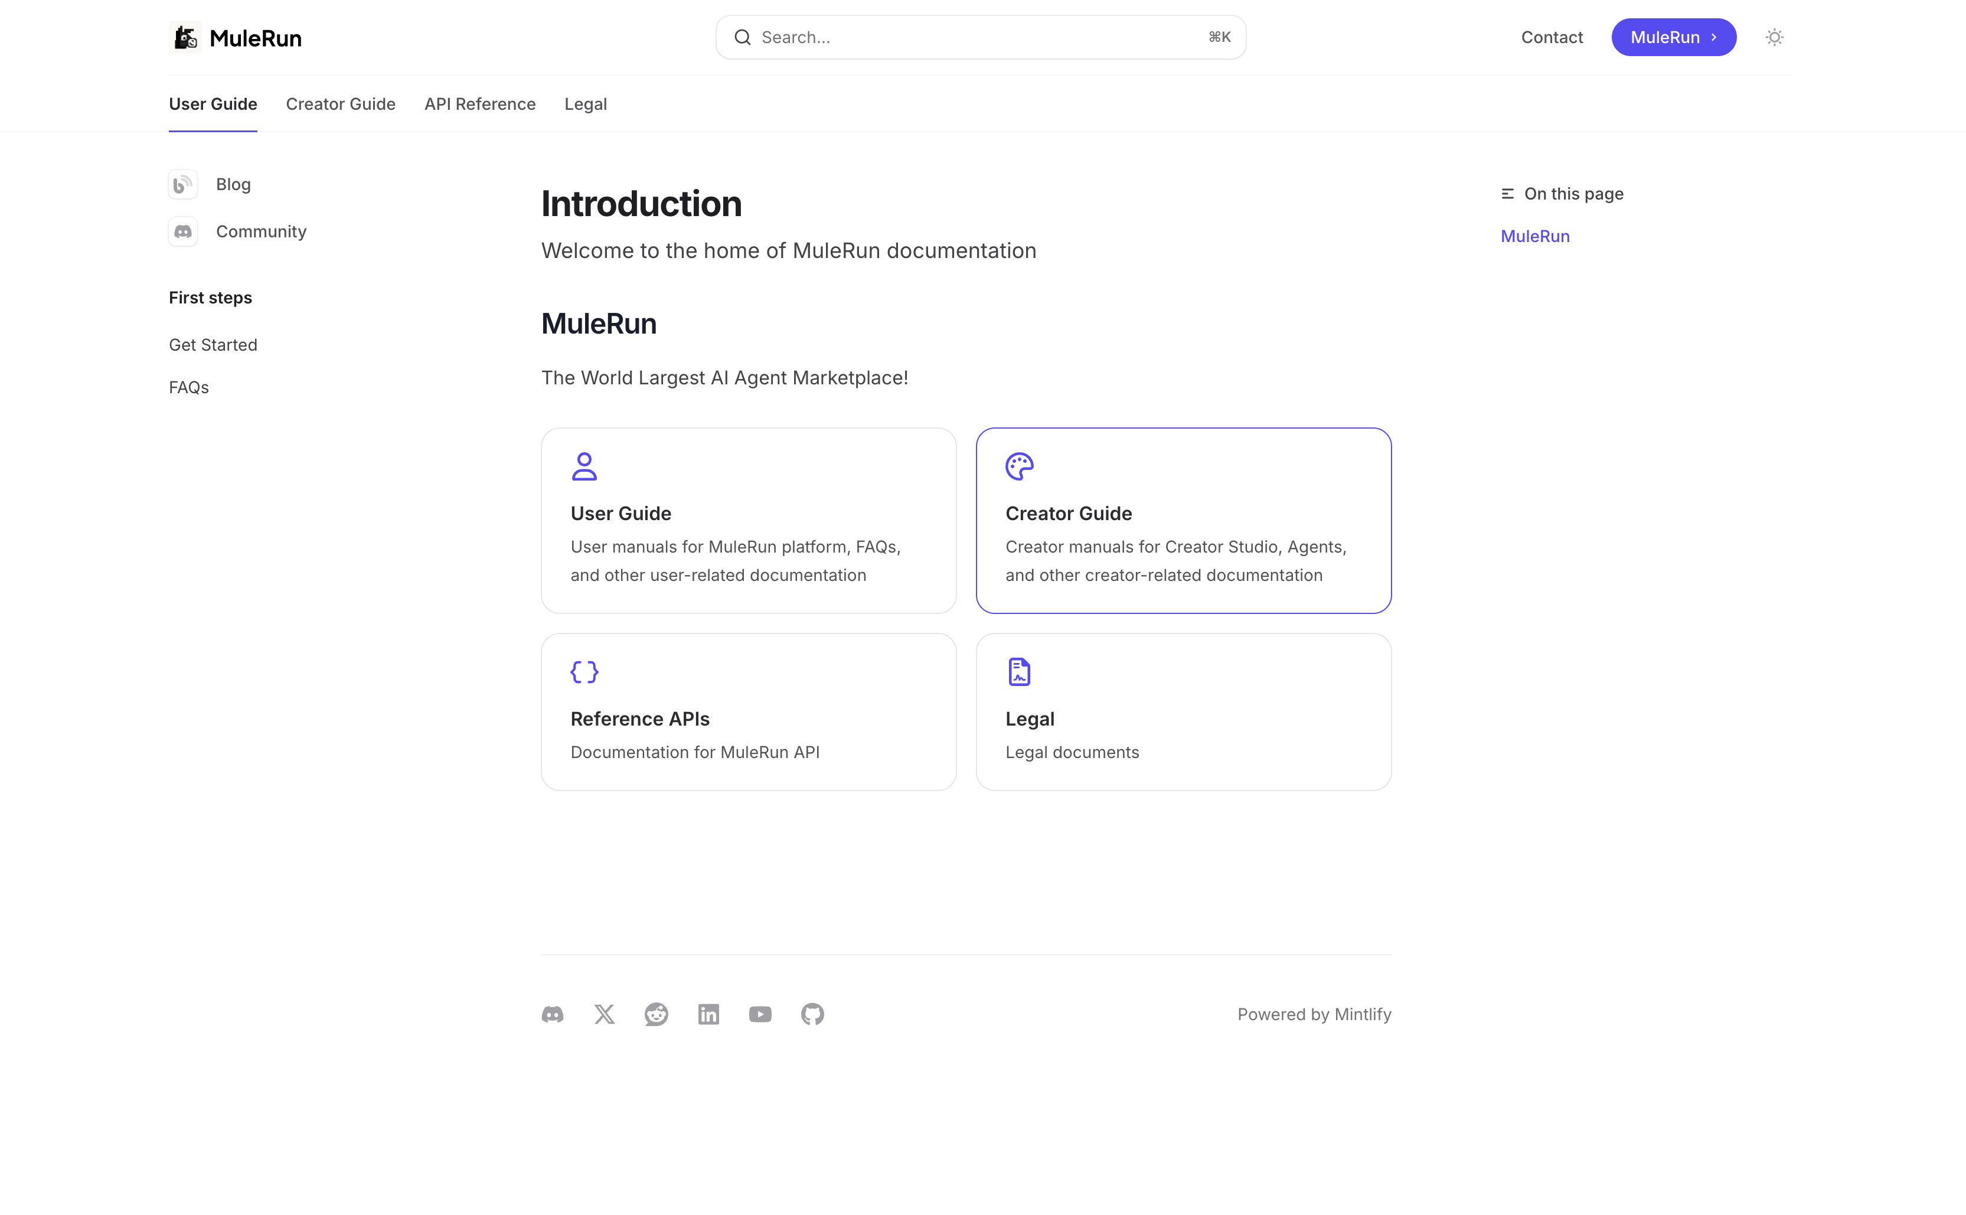Focus the Search input field

[980, 37]
